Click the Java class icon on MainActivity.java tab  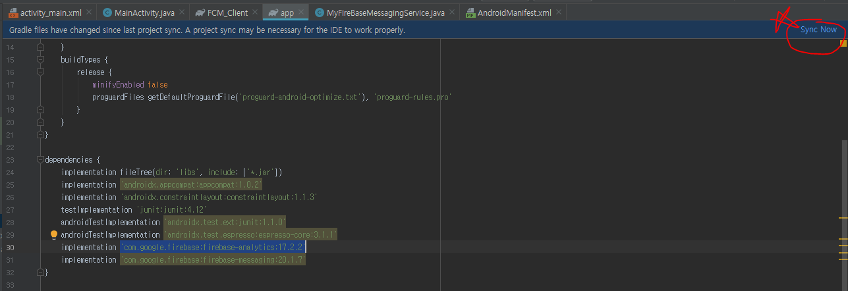(x=107, y=13)
